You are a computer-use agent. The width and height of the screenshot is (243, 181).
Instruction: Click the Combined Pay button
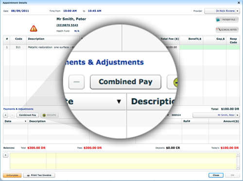(x=28, y=115)
